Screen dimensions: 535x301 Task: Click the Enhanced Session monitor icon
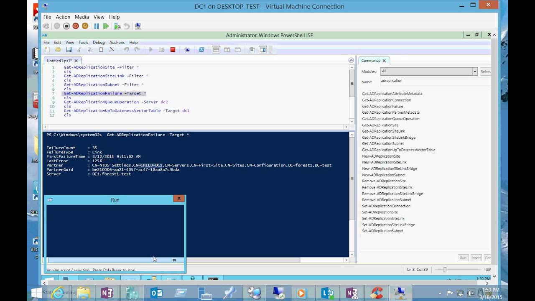[x=138, y=26]
